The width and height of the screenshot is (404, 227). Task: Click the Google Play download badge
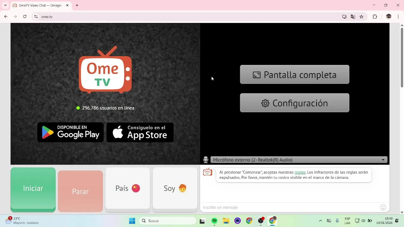71,132
